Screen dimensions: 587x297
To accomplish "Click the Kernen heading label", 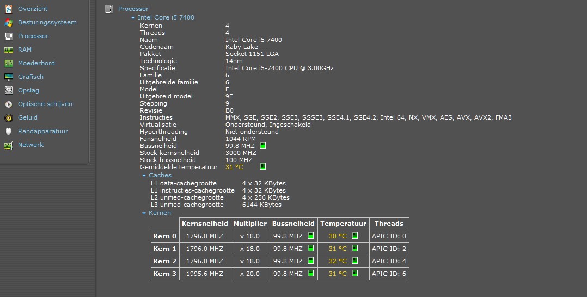I will pyautogui.click(x=160, y=213).
